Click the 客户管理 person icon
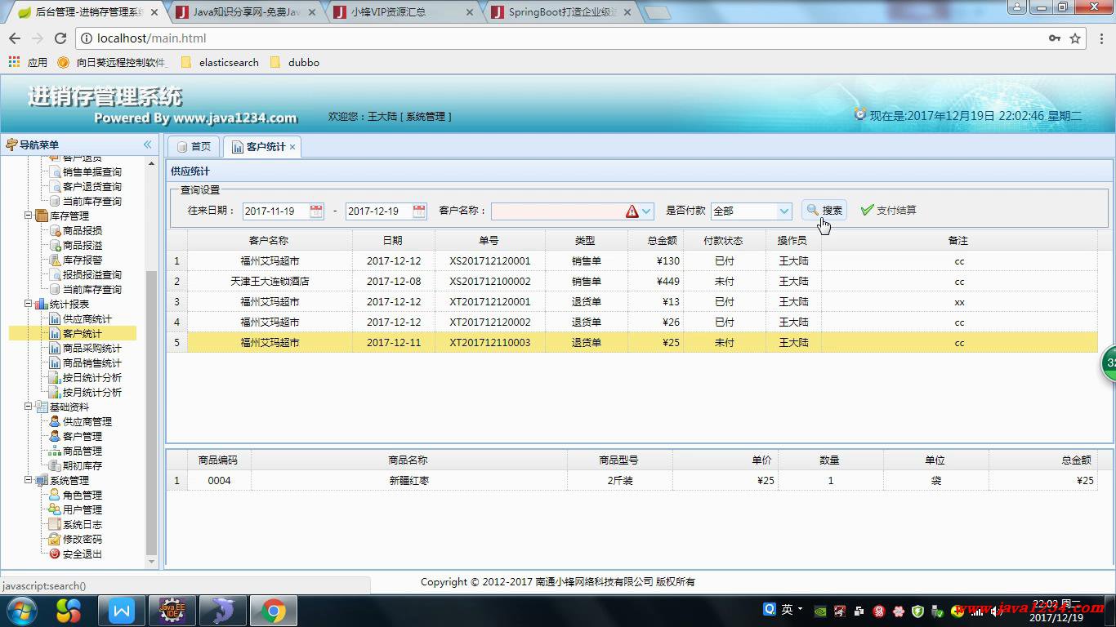Image resolution: width=1116 pixels, height=627 pixels. (x=55, y=437)
